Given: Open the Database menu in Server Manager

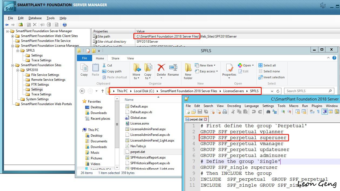Looking at the screenshot, I should click(35, 18).
